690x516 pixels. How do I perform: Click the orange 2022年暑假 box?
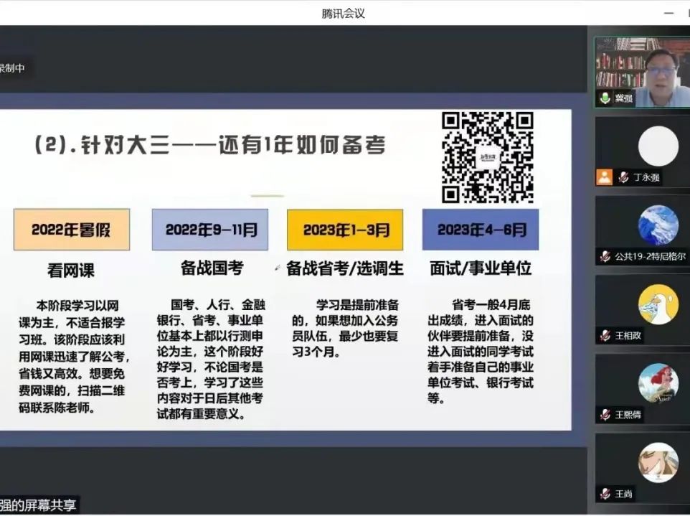click(72, 230)
